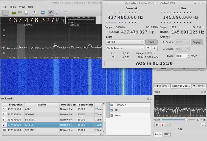Screen dimensions: 207x141
Task: Open the GRIFEX target satellite dropdown
Action: [x=125, y=42]
